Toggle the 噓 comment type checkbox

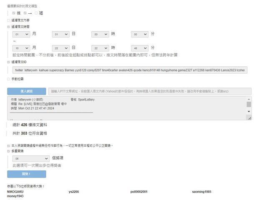click(37, 13)
